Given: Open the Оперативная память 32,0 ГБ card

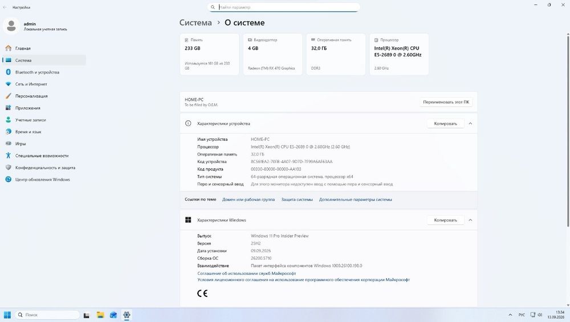Looking at the screenshot, I should click(x=336, y=55).
